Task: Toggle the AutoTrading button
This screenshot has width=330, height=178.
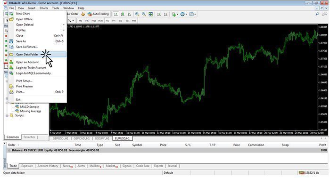Action: click(x=98, y=14)
